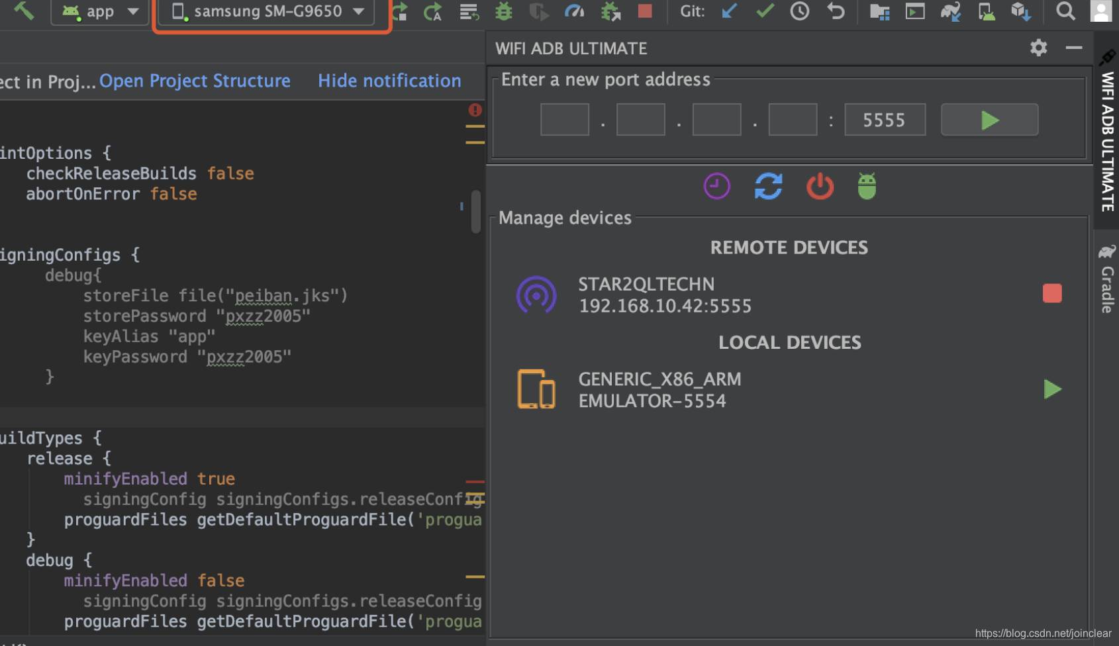Click the Search Everywhere magnifier

tap(1065, 11)
